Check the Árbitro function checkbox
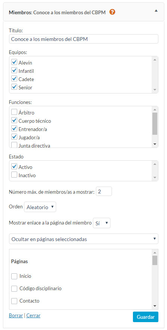 (14, 112)
